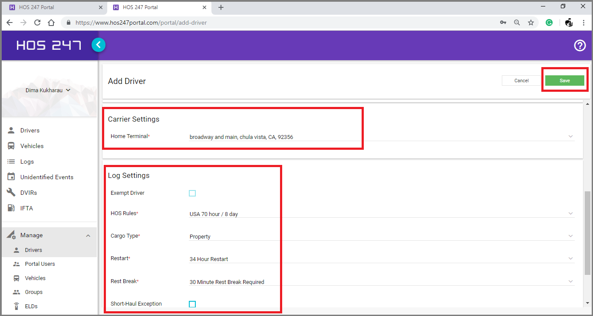The width and height of the screenshot is (593, 316).
Task: Click the Unidentified Events calendar icon
Action: point(11,177)
